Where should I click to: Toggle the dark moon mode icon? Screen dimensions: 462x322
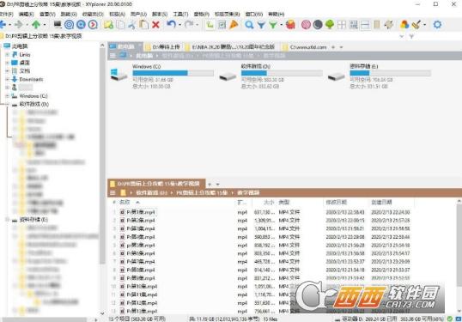pos(318,25)
